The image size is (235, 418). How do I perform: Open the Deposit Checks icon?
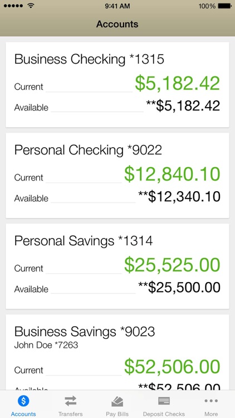coord(164,401)
